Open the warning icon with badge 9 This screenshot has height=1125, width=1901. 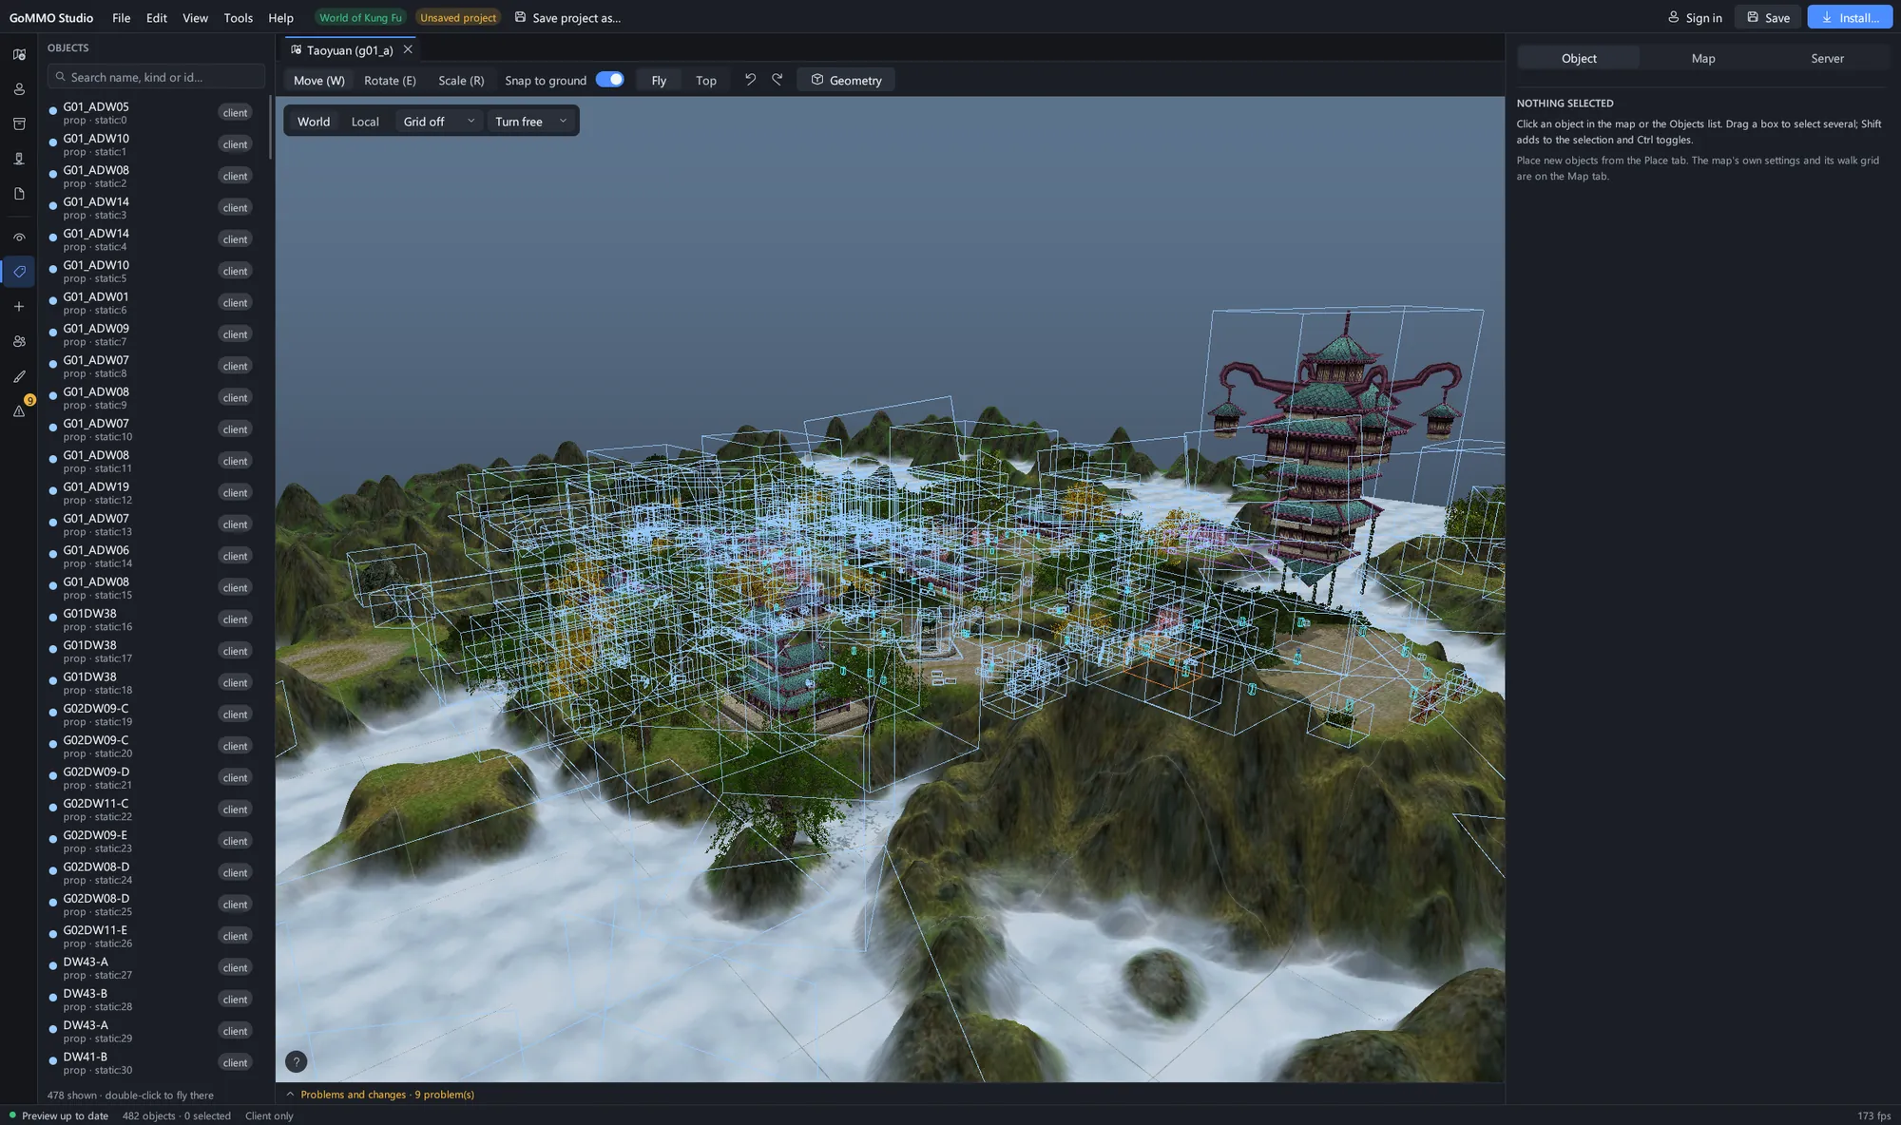pyautogui.click(x=19, y=410)
